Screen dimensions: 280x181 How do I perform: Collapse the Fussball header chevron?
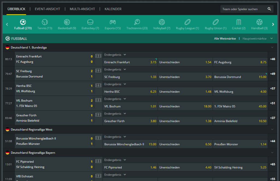coord(271,39)
